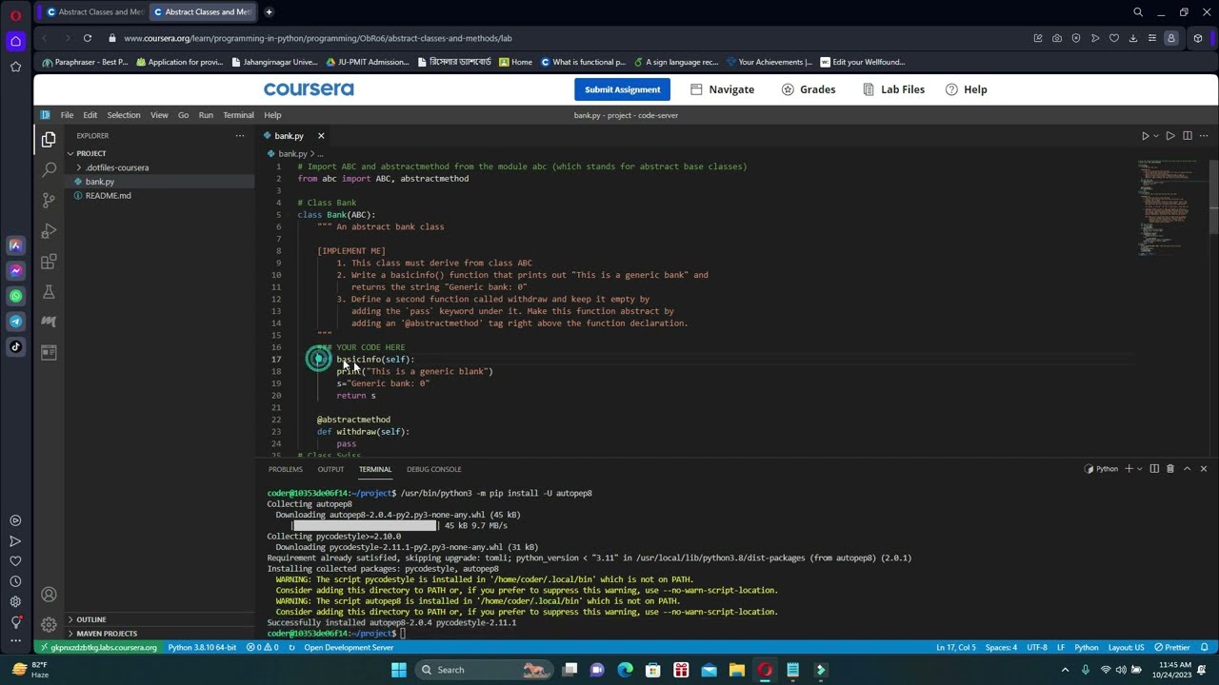
Task: Open WhatsApp in Opera sidebar
Action: click(15, 296)
